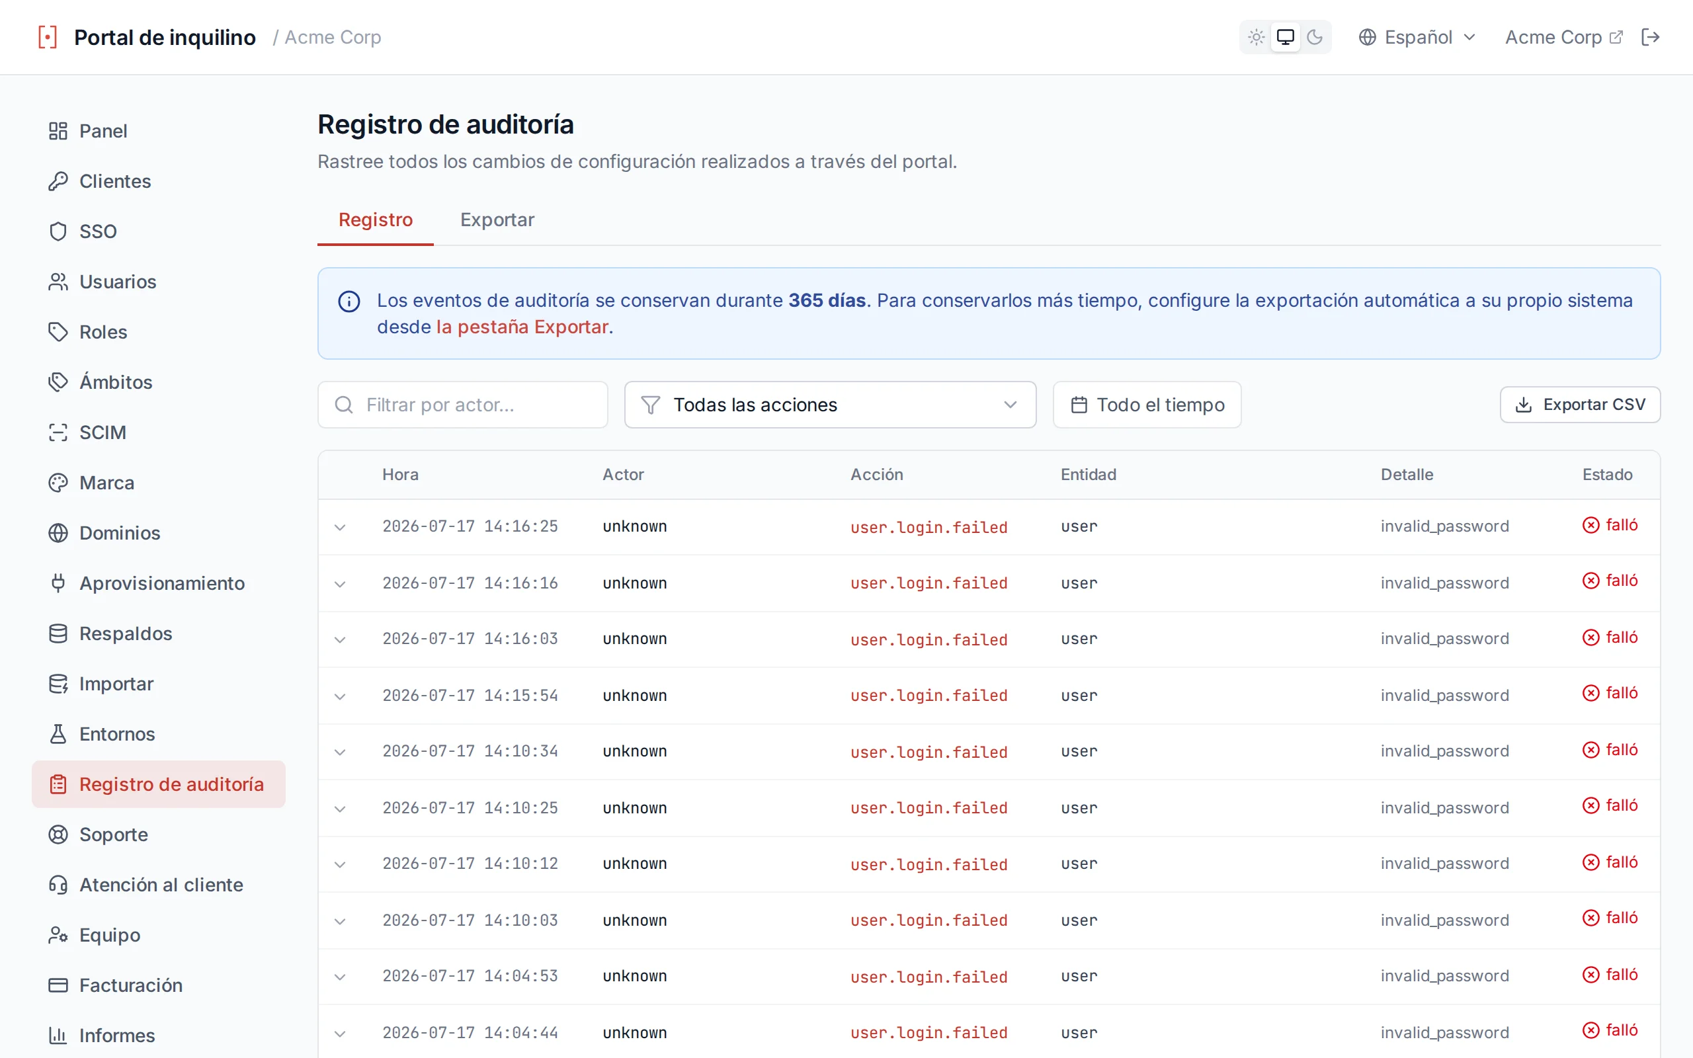This screenshot has height=1058, width=1693.
Task: Click the info icon in the retention banner
Action: click(x=349, y=302)
